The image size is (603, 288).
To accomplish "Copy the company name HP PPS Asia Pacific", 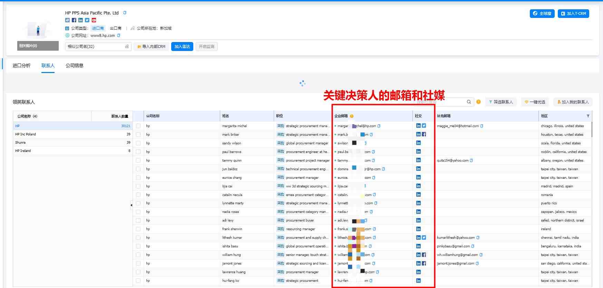I will [125, 13].
